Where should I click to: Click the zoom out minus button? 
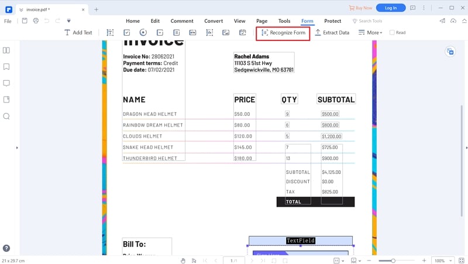[x=369, y=260]
